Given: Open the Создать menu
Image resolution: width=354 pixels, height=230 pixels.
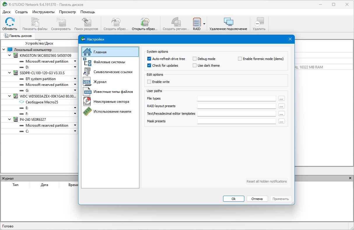Looking at the screenshot, I should [22, 12].
